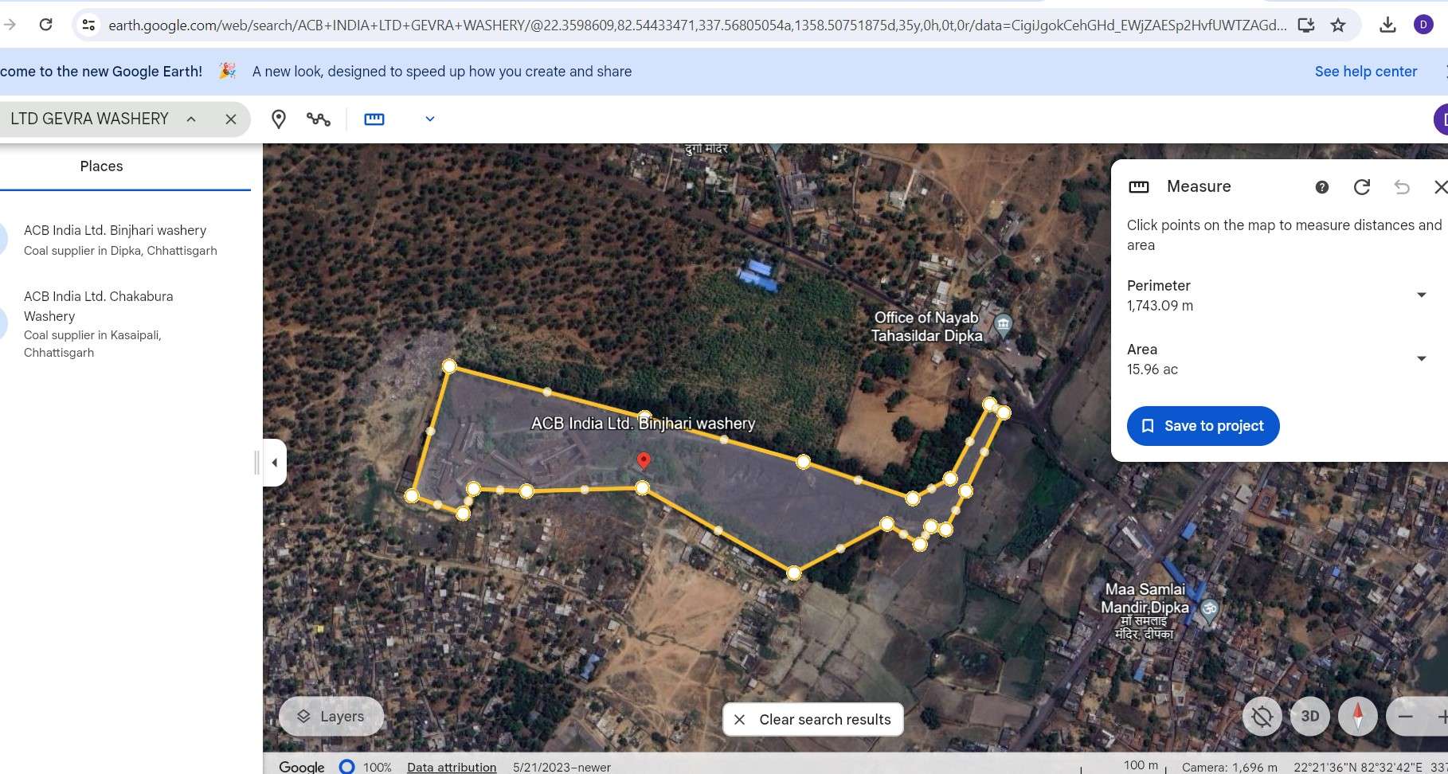Expand the Area units dropdown
Screen dimensions: 1448x774
point(1421,359)
